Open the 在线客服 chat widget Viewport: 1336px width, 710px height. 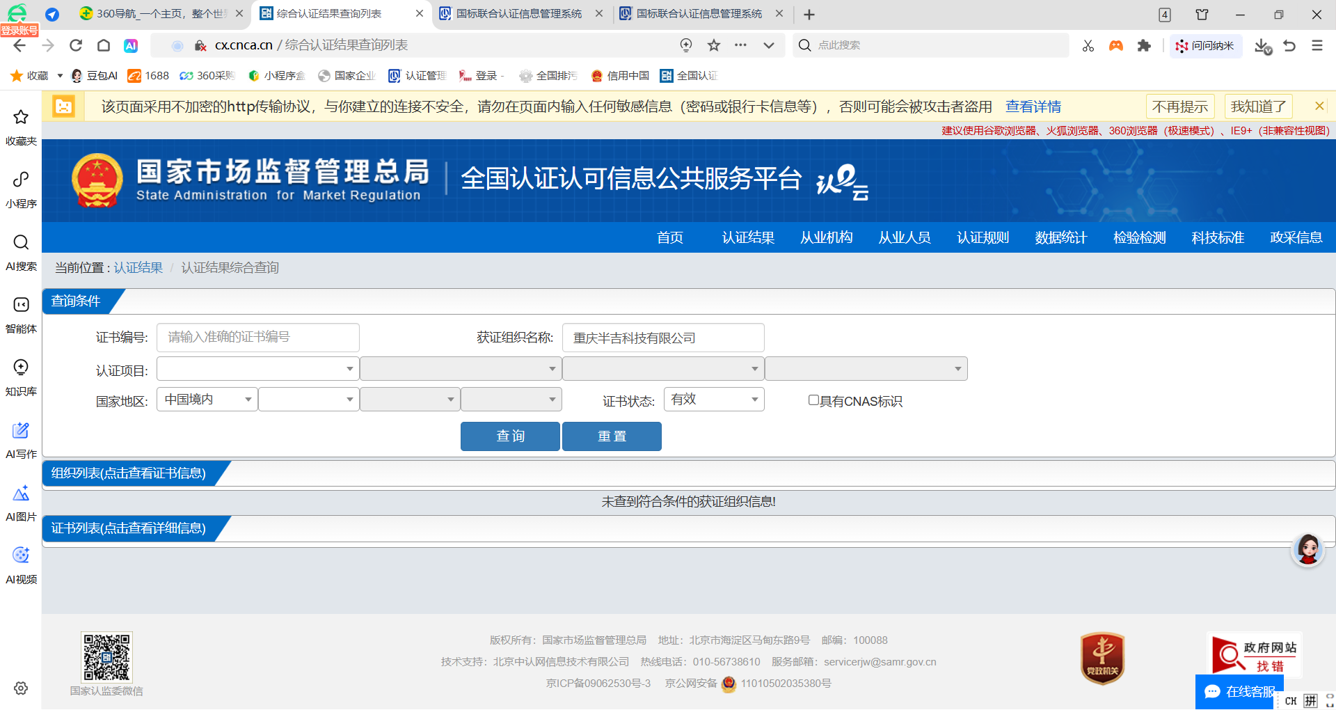1239,691
